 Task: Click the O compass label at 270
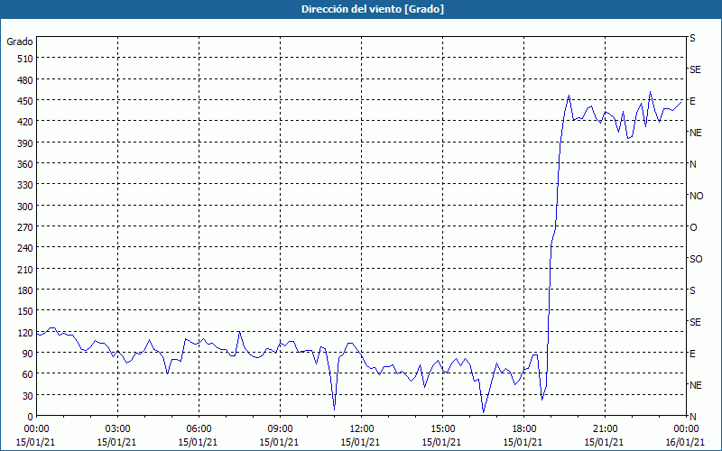[x=693, y=227]
